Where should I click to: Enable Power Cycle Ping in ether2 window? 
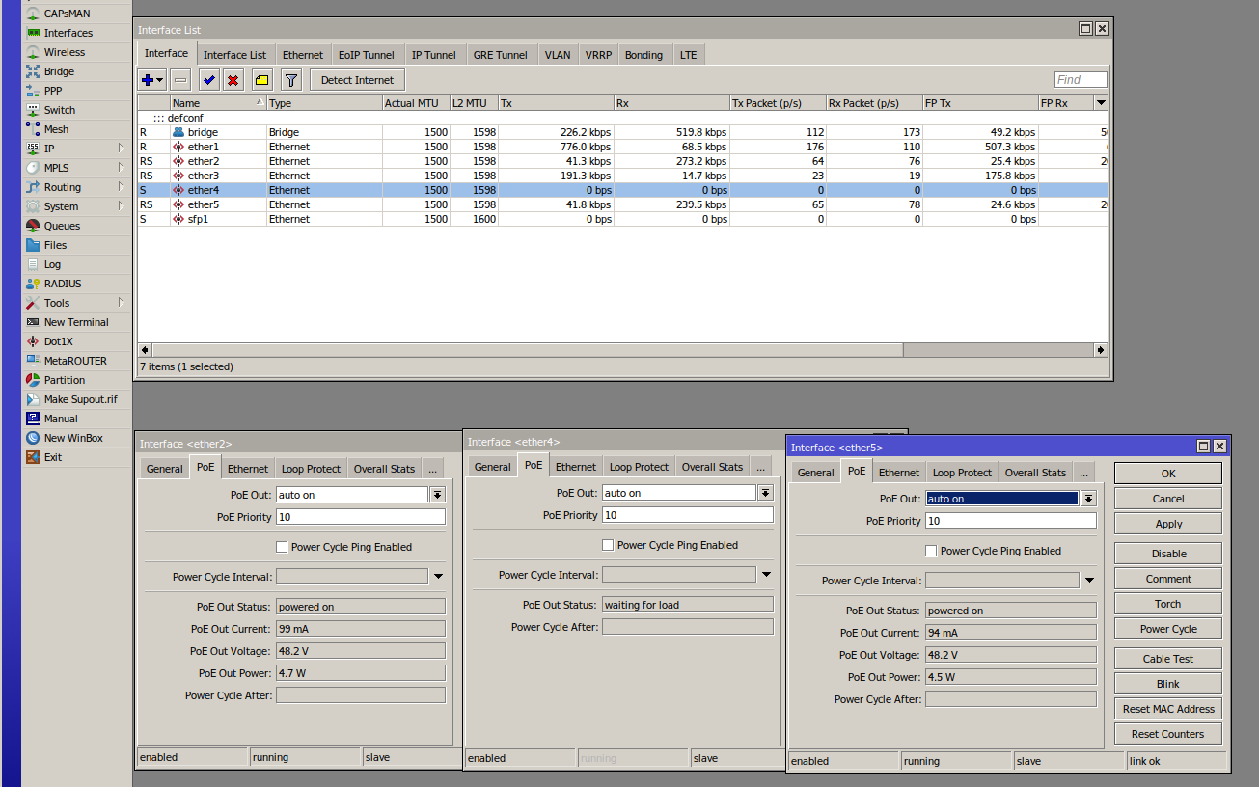coord(282,547)
